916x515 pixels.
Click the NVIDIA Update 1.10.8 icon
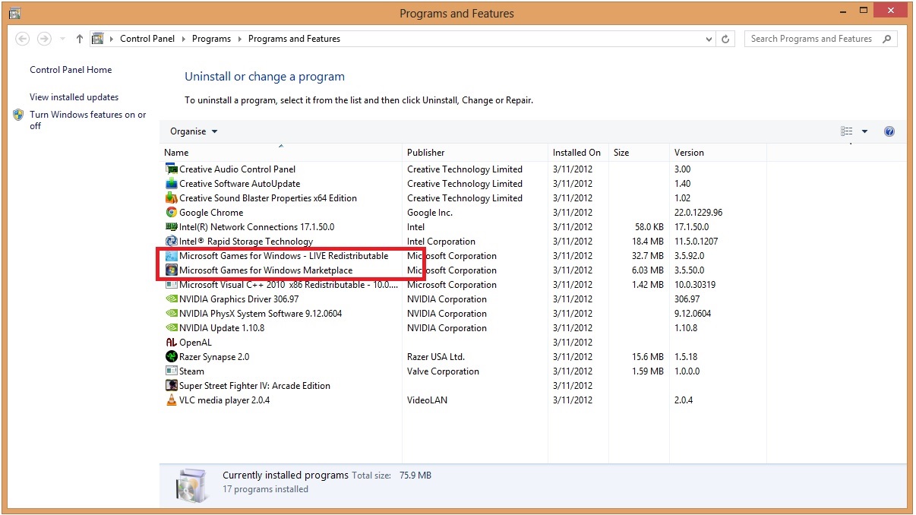pyautogui.click(x=171, y=328)
